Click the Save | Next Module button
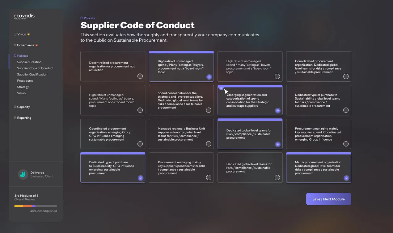The width and height of the screenshot is (393, 233). click(328, 199)
